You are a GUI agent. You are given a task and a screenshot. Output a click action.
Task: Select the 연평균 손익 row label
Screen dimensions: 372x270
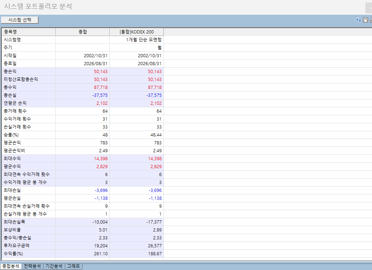pyautogui.click(x=15, y=103)
